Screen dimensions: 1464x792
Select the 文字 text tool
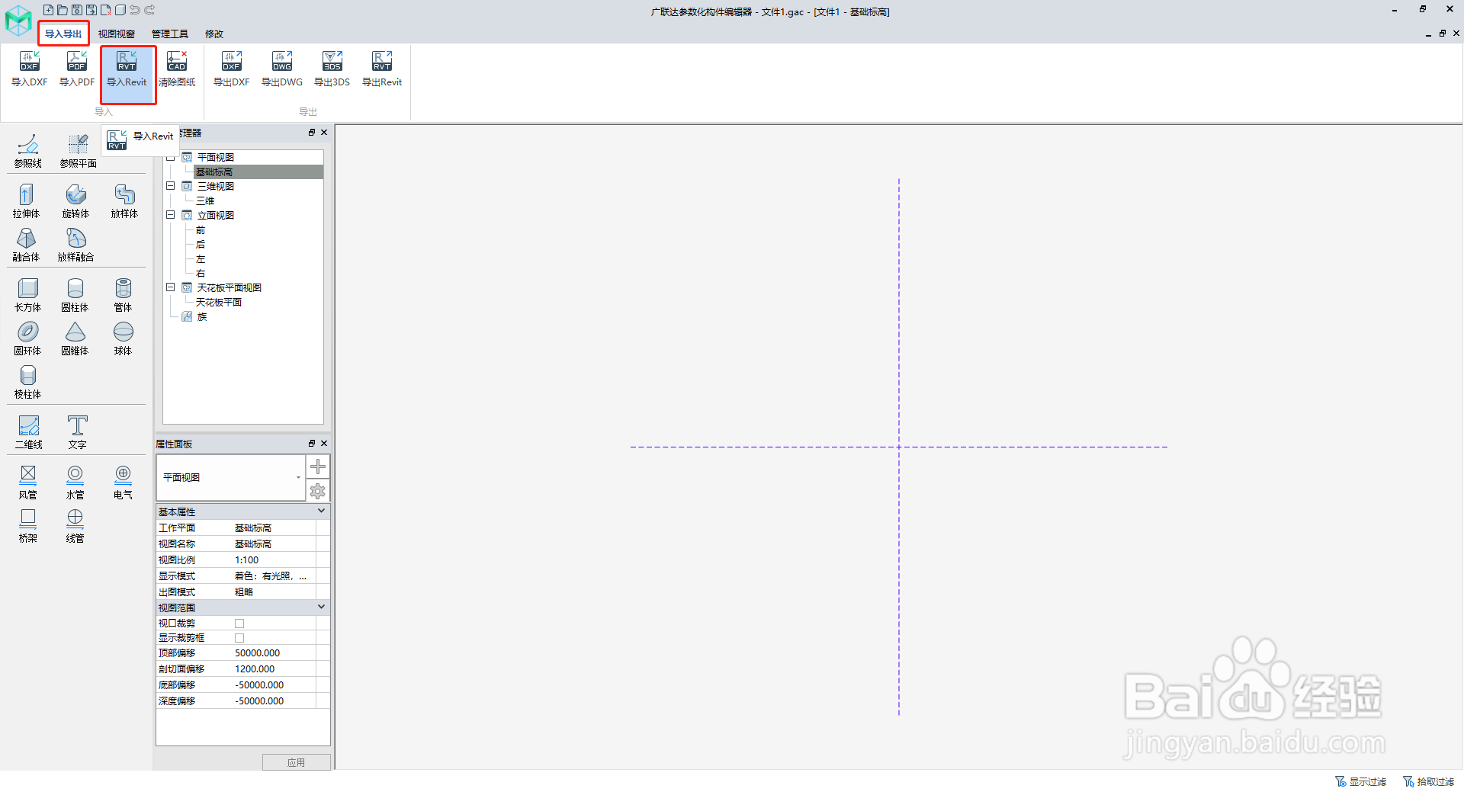[x=77, y=432]
